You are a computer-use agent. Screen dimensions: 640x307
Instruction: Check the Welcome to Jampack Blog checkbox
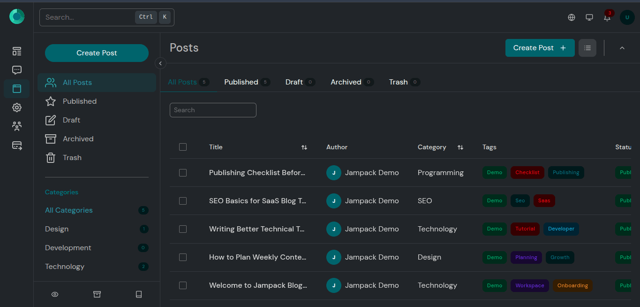point(183,285)
